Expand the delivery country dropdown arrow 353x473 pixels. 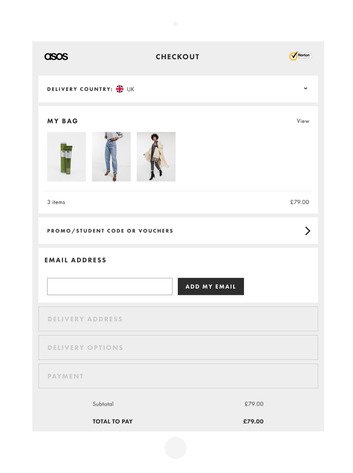tap(305, 89)
